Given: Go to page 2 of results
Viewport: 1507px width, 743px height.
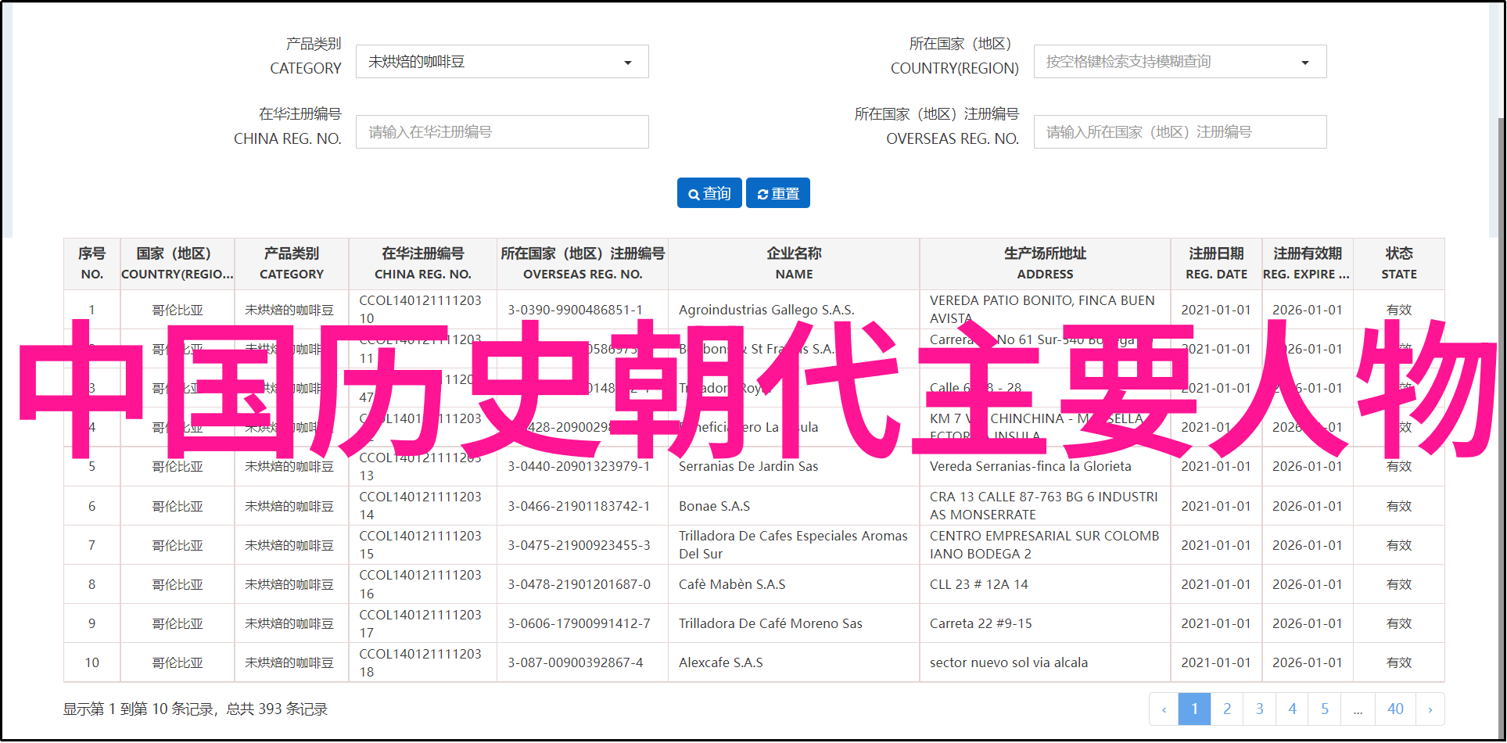Looking at the screenshot, I should pyautogui.click(x=1226, y=709).
